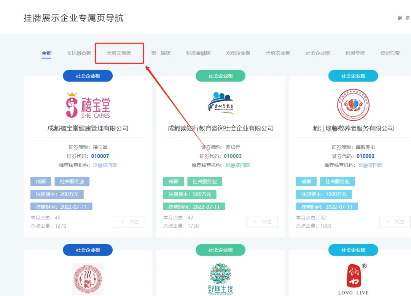Click 本月点击：32 text
This screenshot has height=296, width=411.
tap(311, 218)
